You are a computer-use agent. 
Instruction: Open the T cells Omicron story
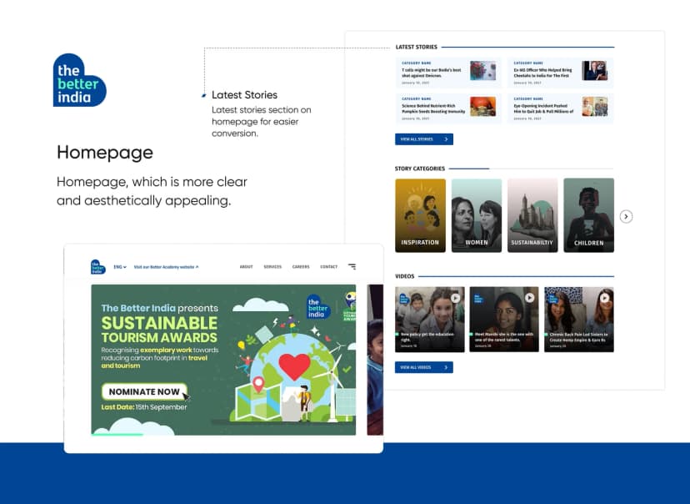(448, 73)
